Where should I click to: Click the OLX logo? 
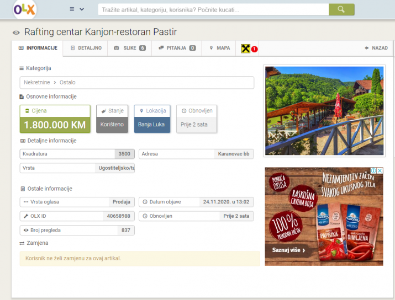pos(24,9)
